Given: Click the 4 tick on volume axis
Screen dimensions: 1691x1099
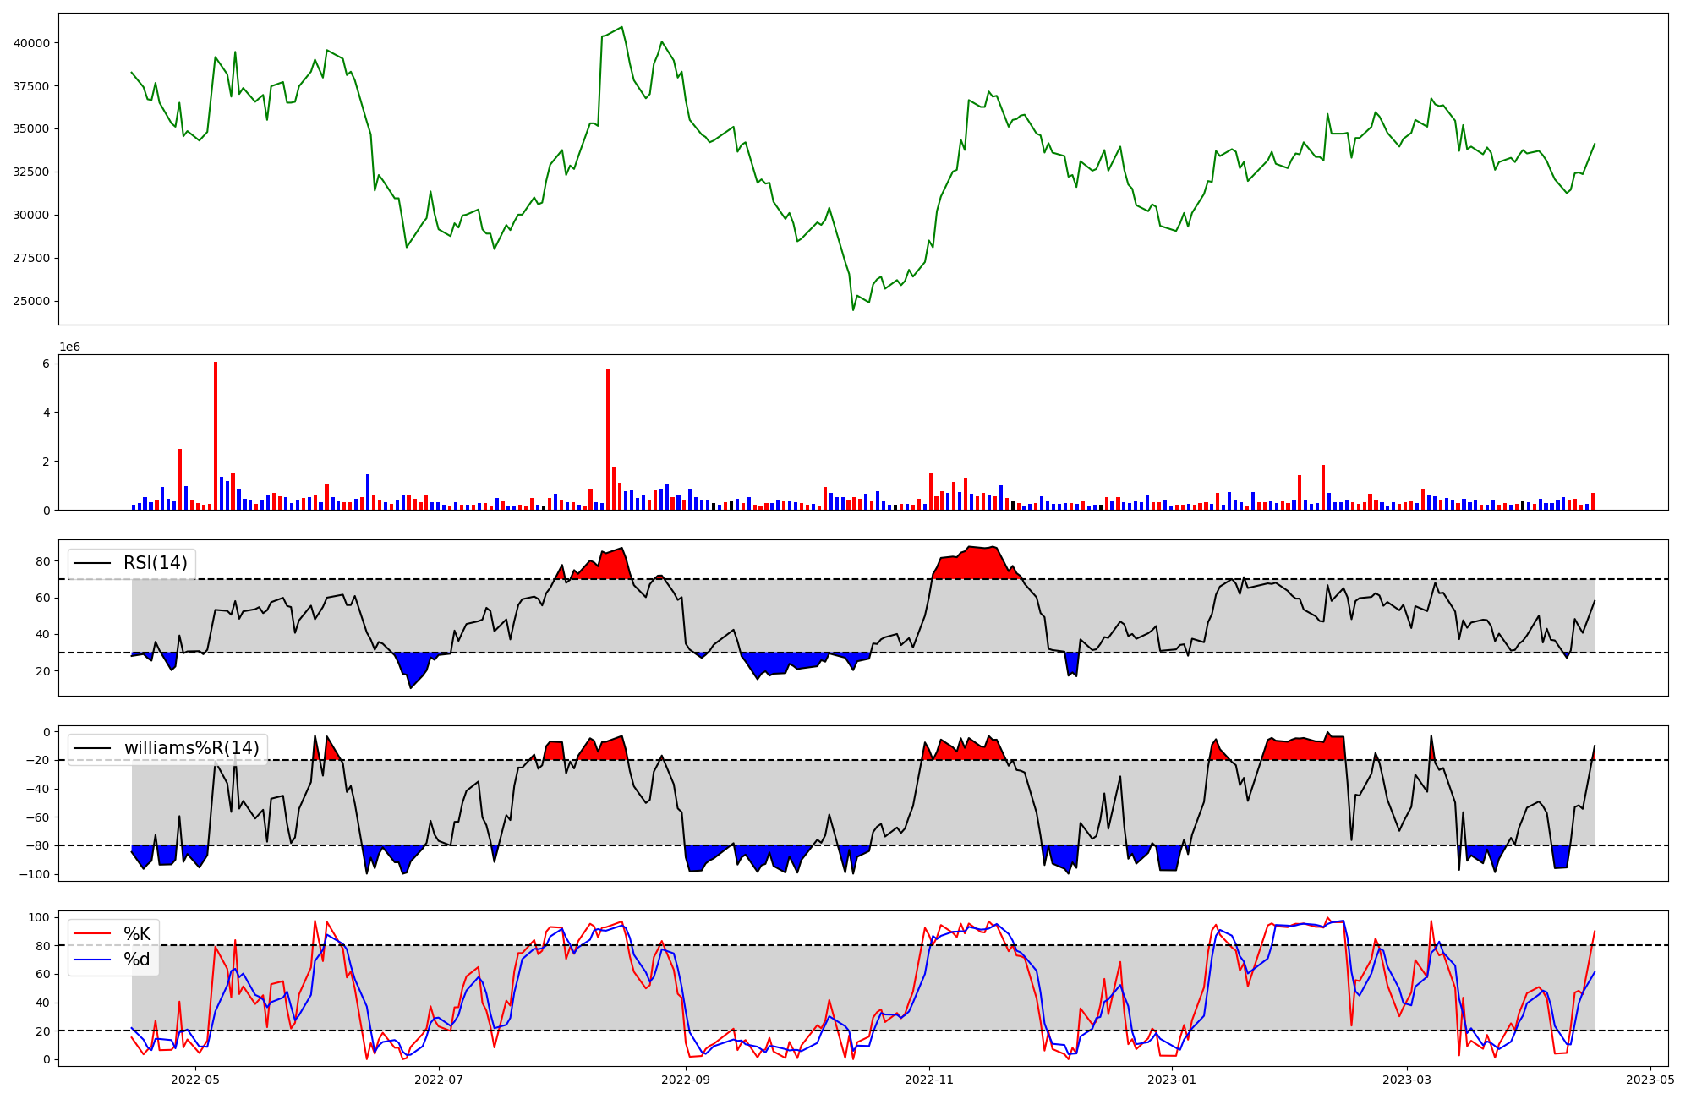Looking at the screenshot, I should coord(46,413).
